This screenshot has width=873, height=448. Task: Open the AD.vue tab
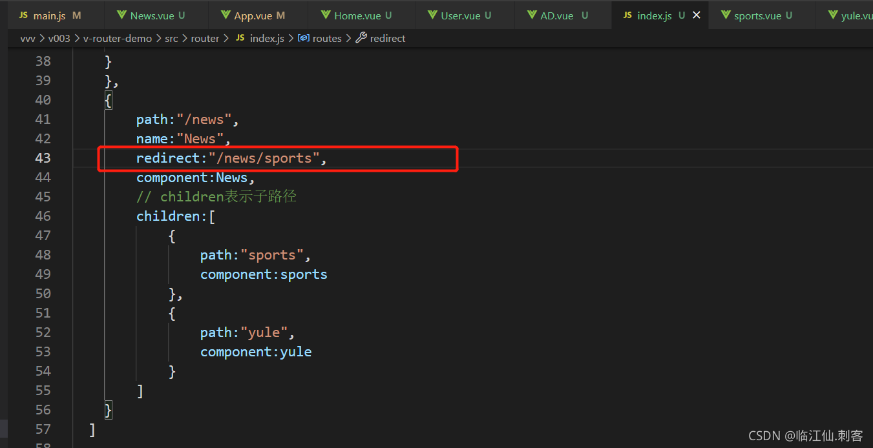(x=563, y=15)
